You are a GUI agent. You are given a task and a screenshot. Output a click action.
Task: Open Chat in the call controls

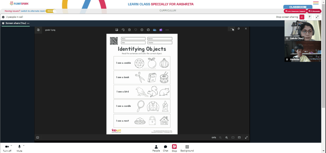pyautogui.click(x=166, y=148)
